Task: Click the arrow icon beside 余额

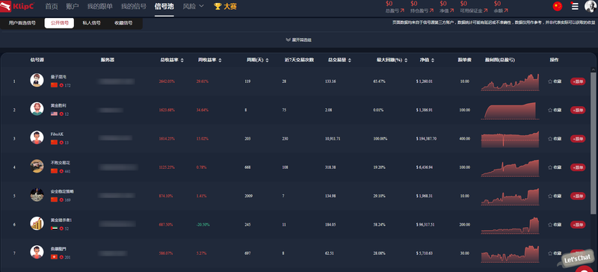Action: (506, 10)
